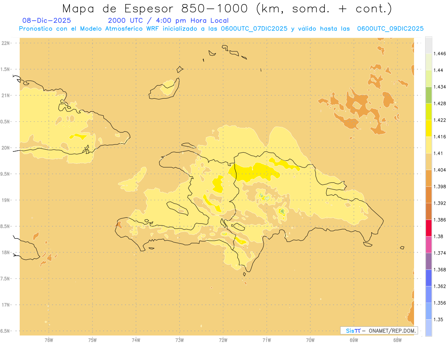Pick the red legend swatch between 1.38 and 1.386
Screen dimensions: 446x345
click(x=429, y=228)
